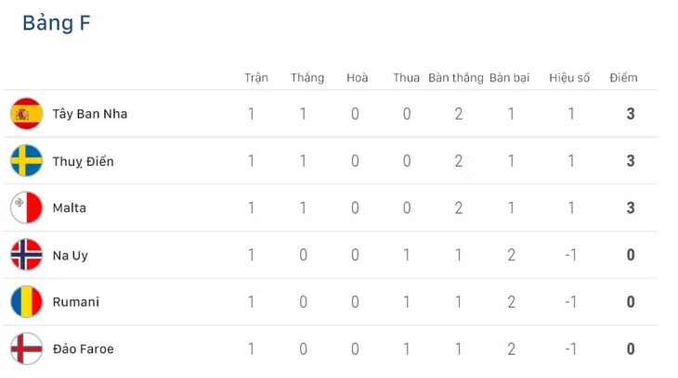
Task: Open the Thuỵ Điển team link
Action: click(83, 161)
